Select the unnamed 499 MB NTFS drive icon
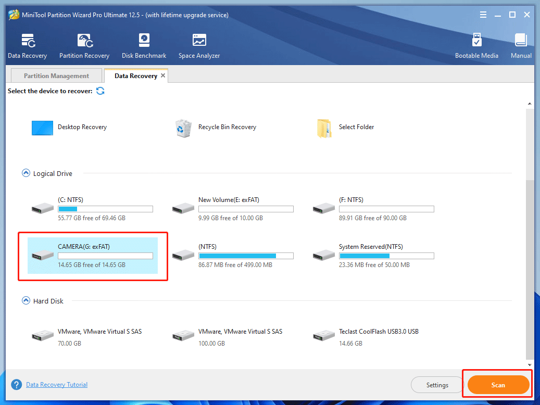 coord(183,255)
